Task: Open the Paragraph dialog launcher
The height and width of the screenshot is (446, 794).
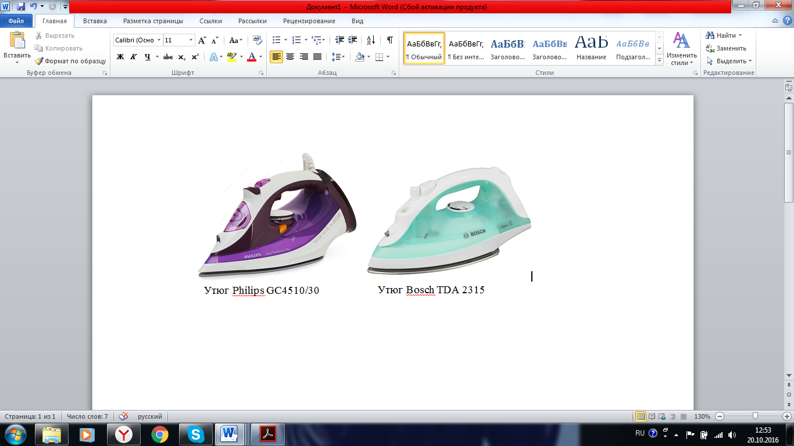Action: point(394,73)
